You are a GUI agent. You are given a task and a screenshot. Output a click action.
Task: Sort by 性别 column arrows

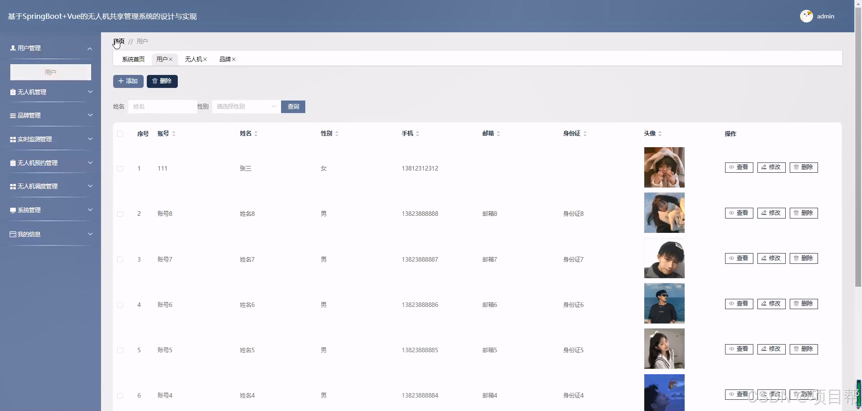(x=337, y=134)
